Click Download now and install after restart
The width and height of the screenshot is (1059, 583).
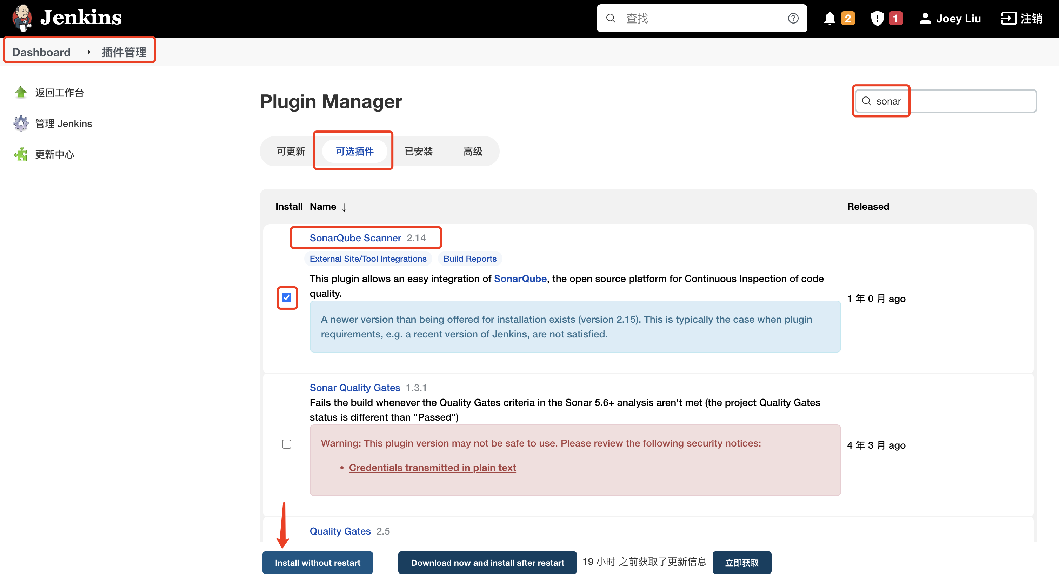[x=487, y=562]
